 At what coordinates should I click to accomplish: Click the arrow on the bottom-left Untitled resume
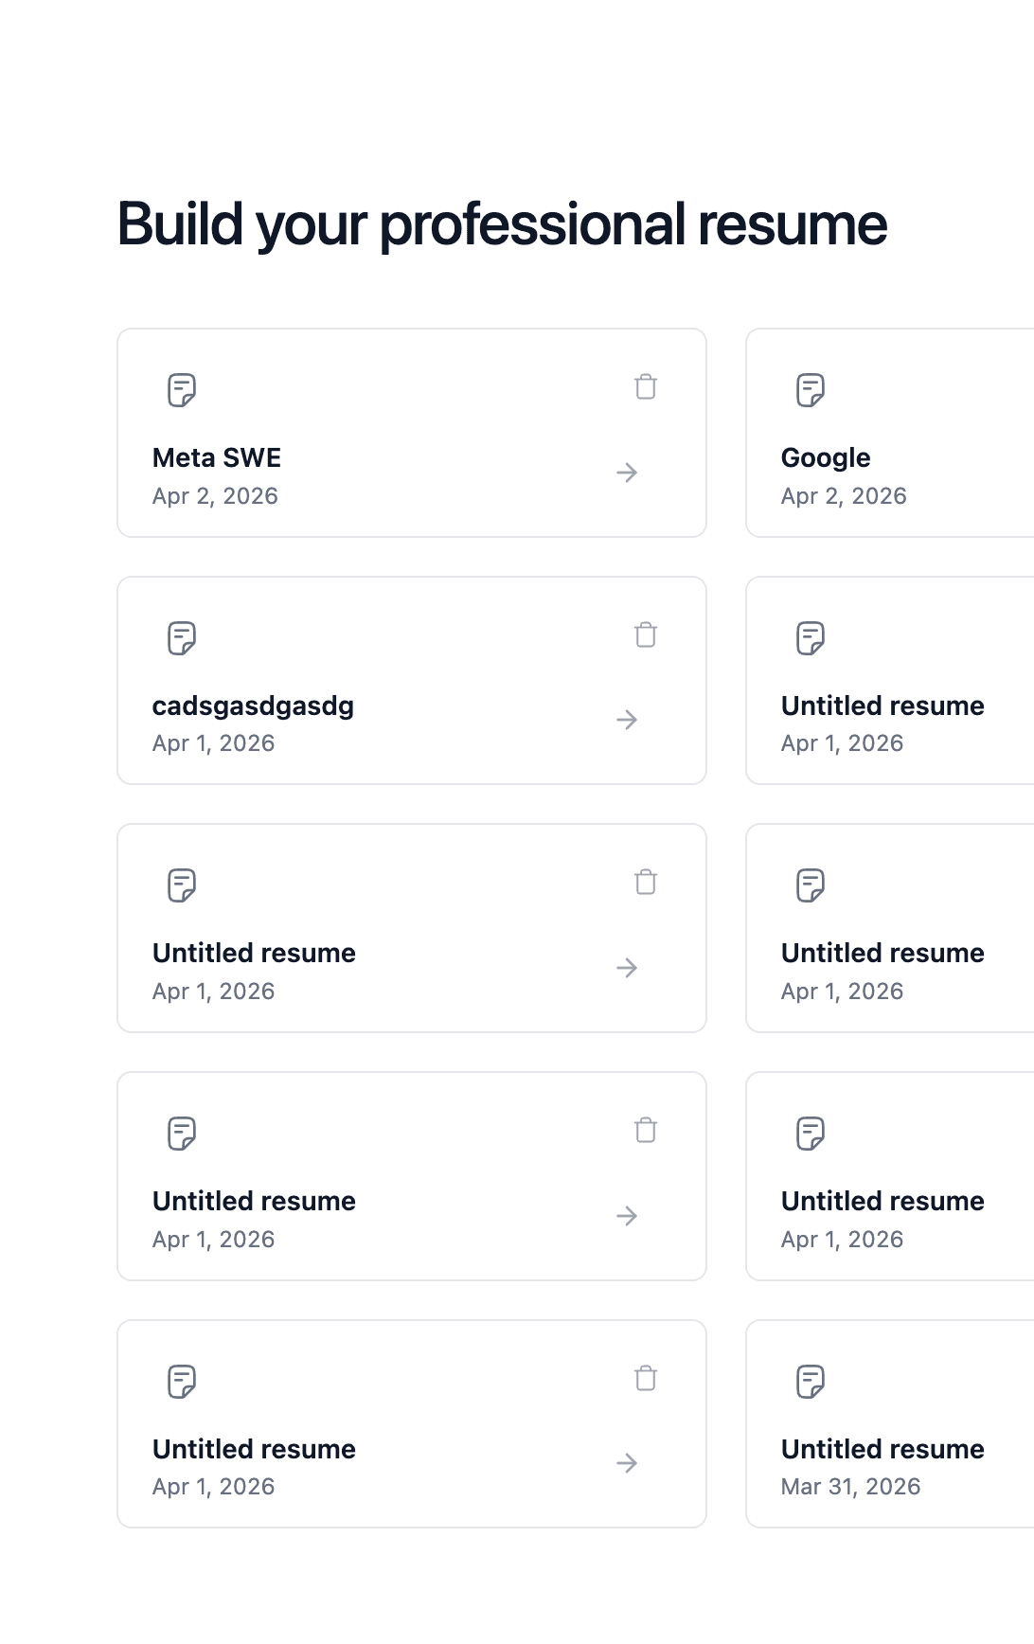(x=627, y=1464)
